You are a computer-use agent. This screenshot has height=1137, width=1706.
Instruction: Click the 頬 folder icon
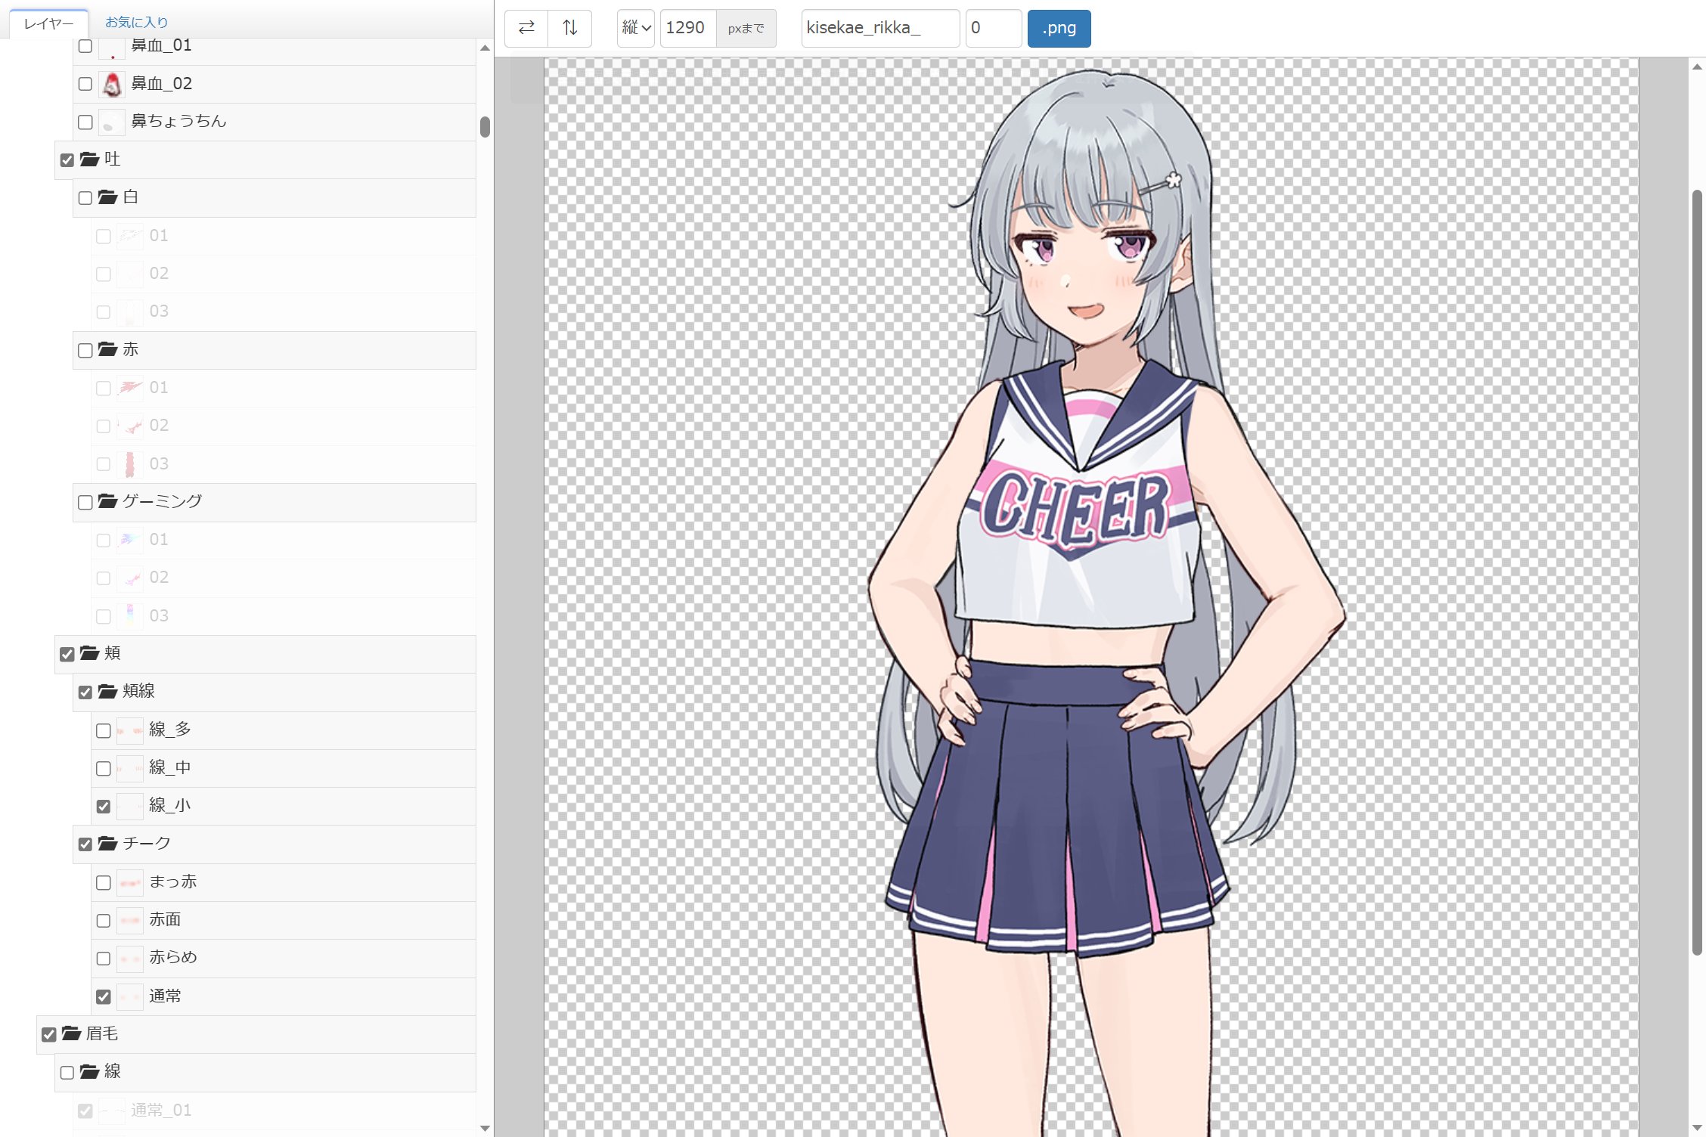[x=90, y=652]
